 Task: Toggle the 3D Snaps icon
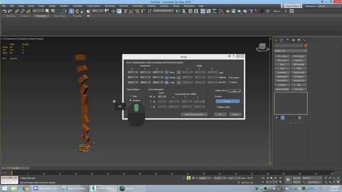tap(126, 11)
